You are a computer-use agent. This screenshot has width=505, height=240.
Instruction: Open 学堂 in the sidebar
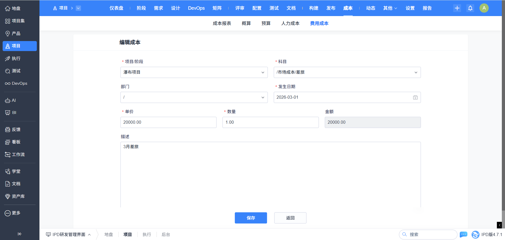tap(19, 171)
